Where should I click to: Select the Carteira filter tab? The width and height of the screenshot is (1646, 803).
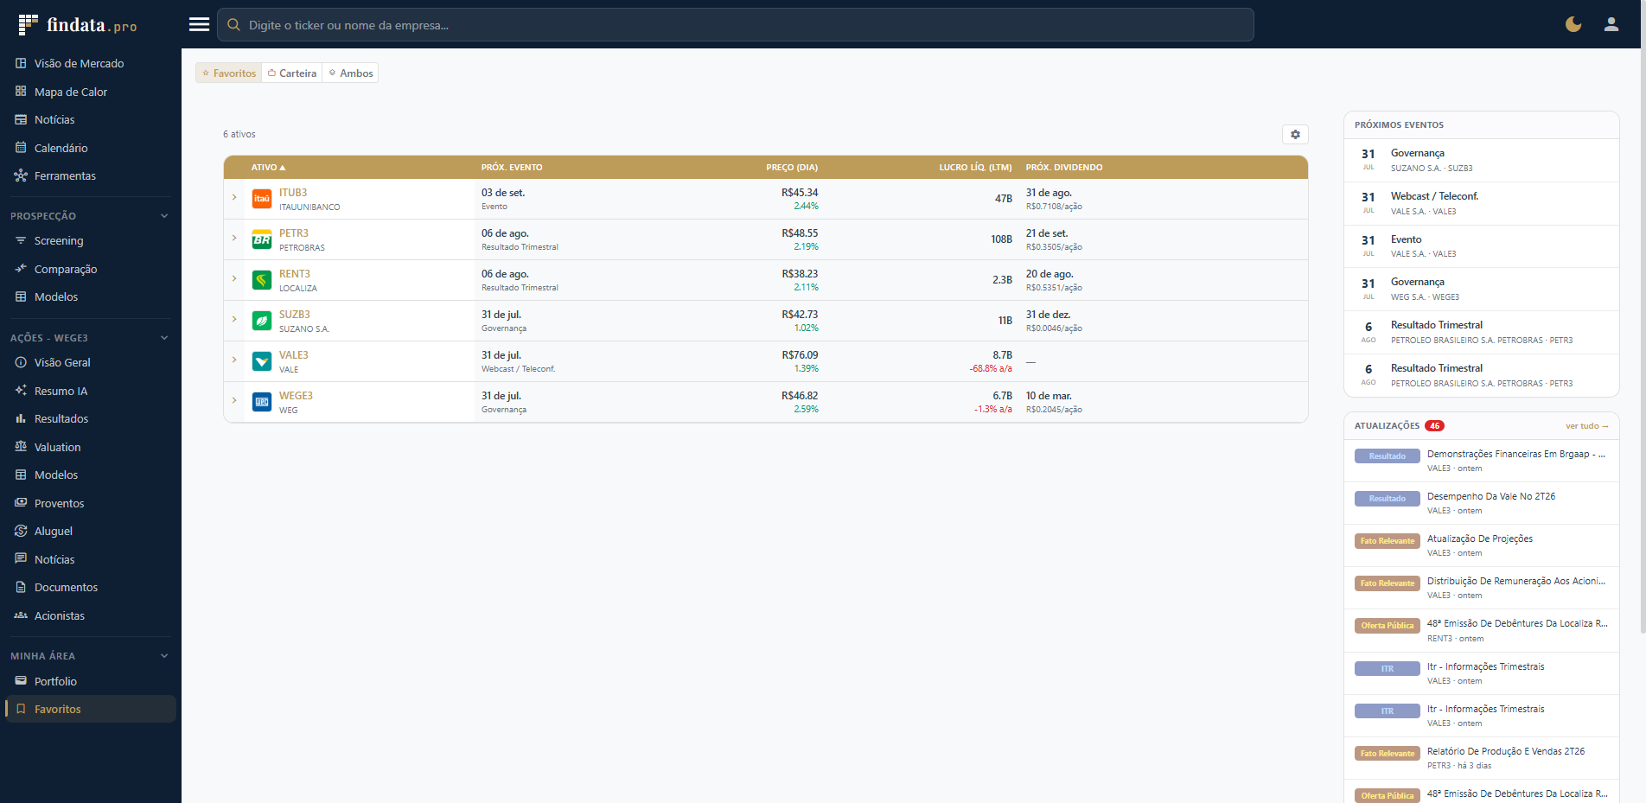[292, 73]
